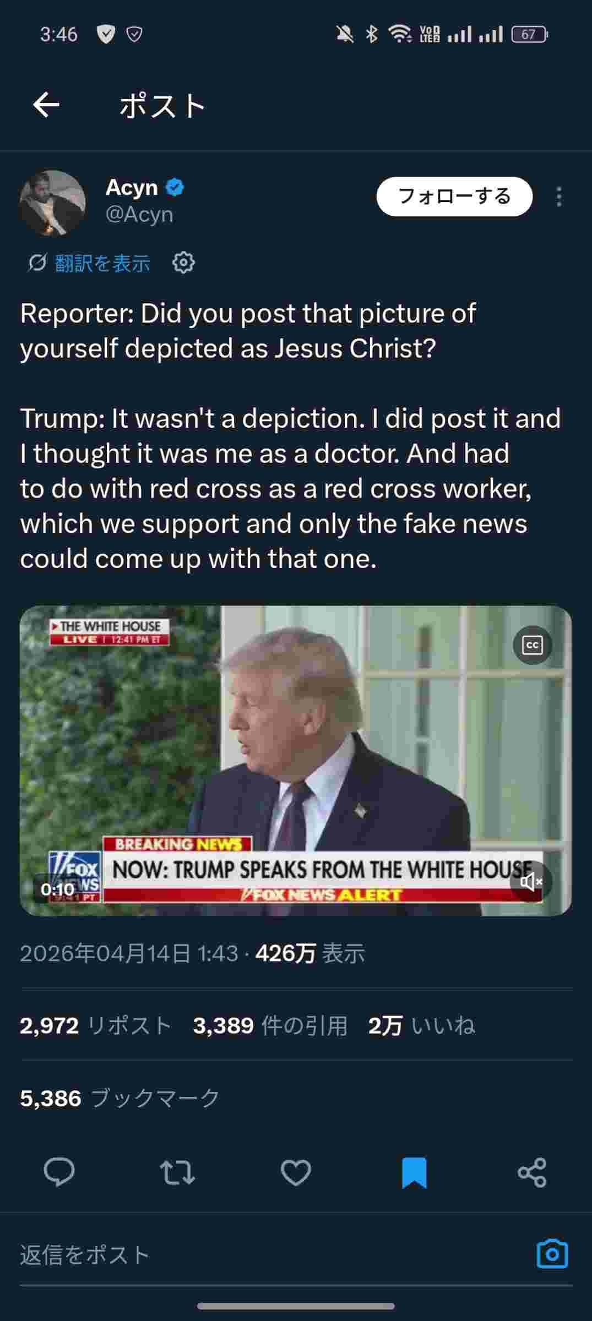
Task: View the 2,972 リポスト list
Action: [x=96, y=1025]
